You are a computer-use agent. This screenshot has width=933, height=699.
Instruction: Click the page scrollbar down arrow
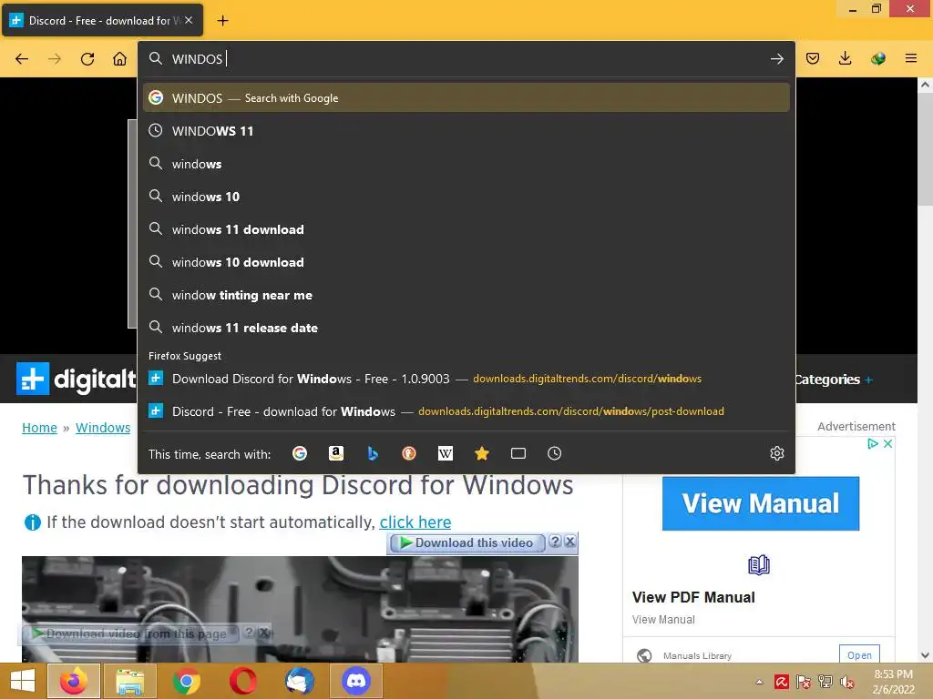coord(925,655)
